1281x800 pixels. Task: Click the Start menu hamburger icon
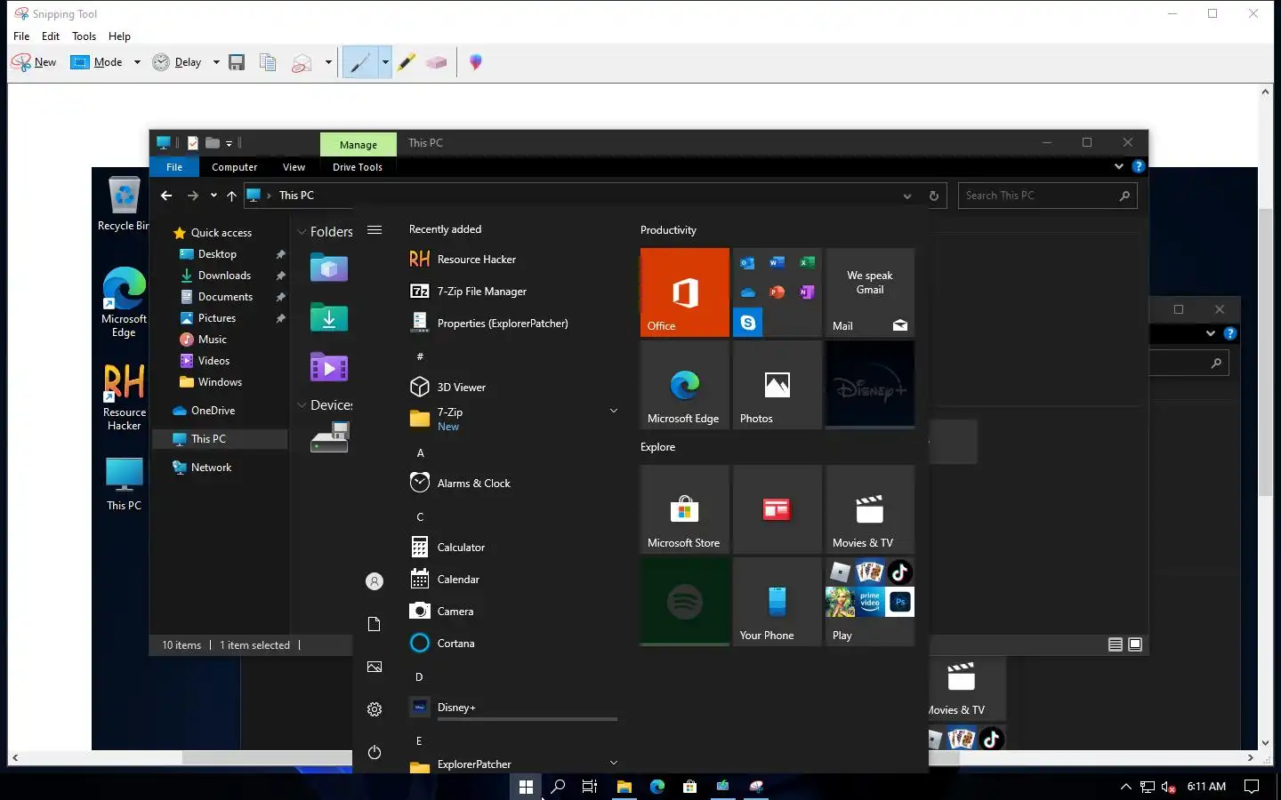pyautogui.click(x=375, y=230)
